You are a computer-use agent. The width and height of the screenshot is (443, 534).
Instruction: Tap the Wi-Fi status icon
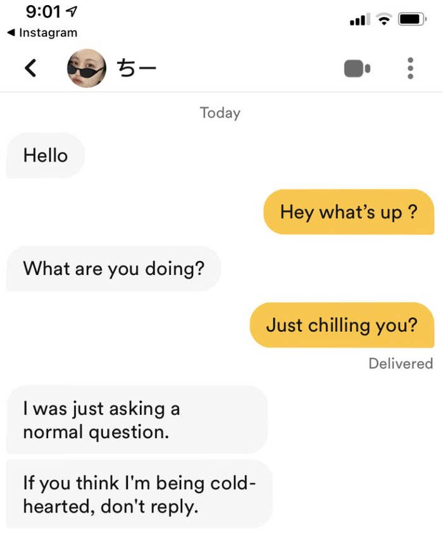(384, 19)
